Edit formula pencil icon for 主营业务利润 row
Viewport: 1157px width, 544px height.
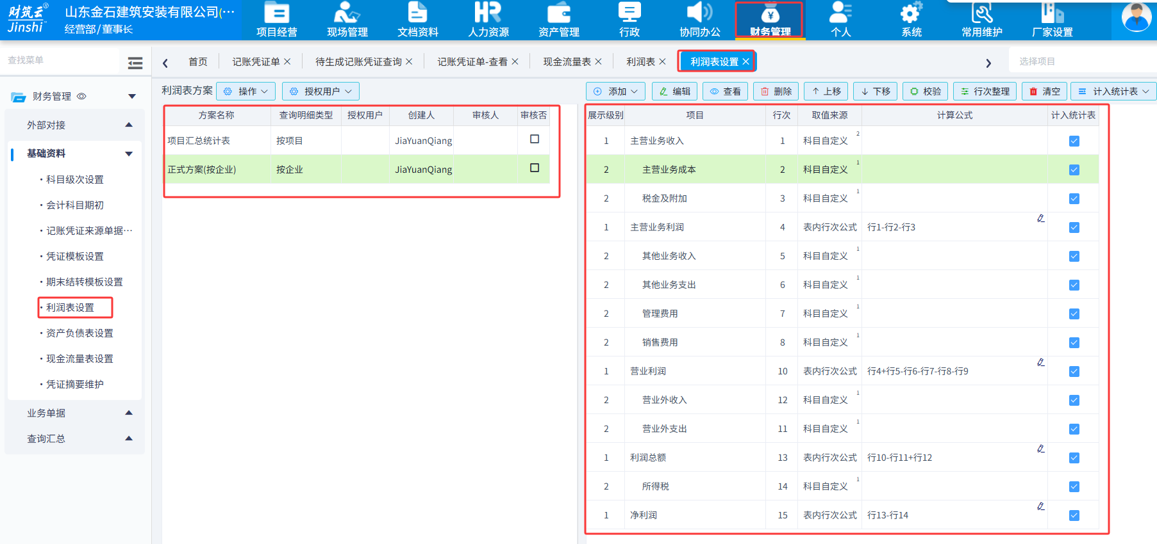pos(1041,218)
